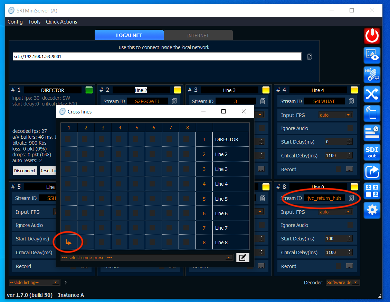Copy the Line 8 Stream ID
This screenshot has height=302, width=390.
tap(351, 198)
